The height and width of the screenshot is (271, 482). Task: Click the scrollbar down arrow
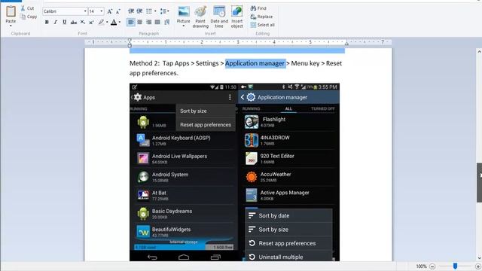[x=479, y=258]
